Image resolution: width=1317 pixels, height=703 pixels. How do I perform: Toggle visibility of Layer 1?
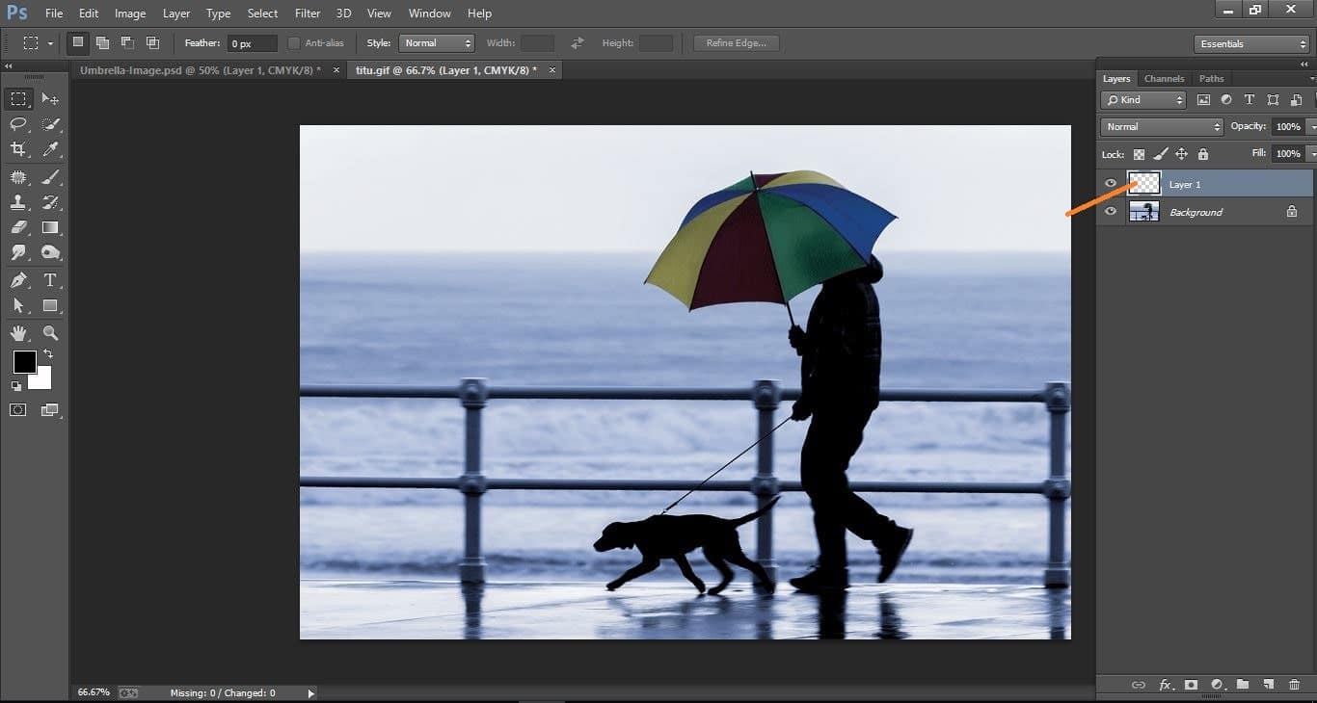(x=1111, y=183)
